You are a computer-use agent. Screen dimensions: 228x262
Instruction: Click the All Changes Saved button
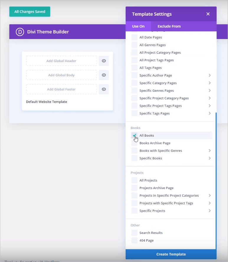click(30, 12)
